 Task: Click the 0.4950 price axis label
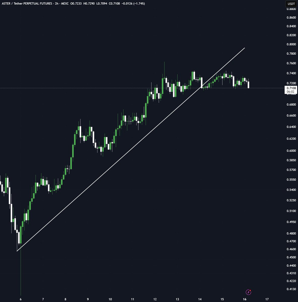pos(291,222)
